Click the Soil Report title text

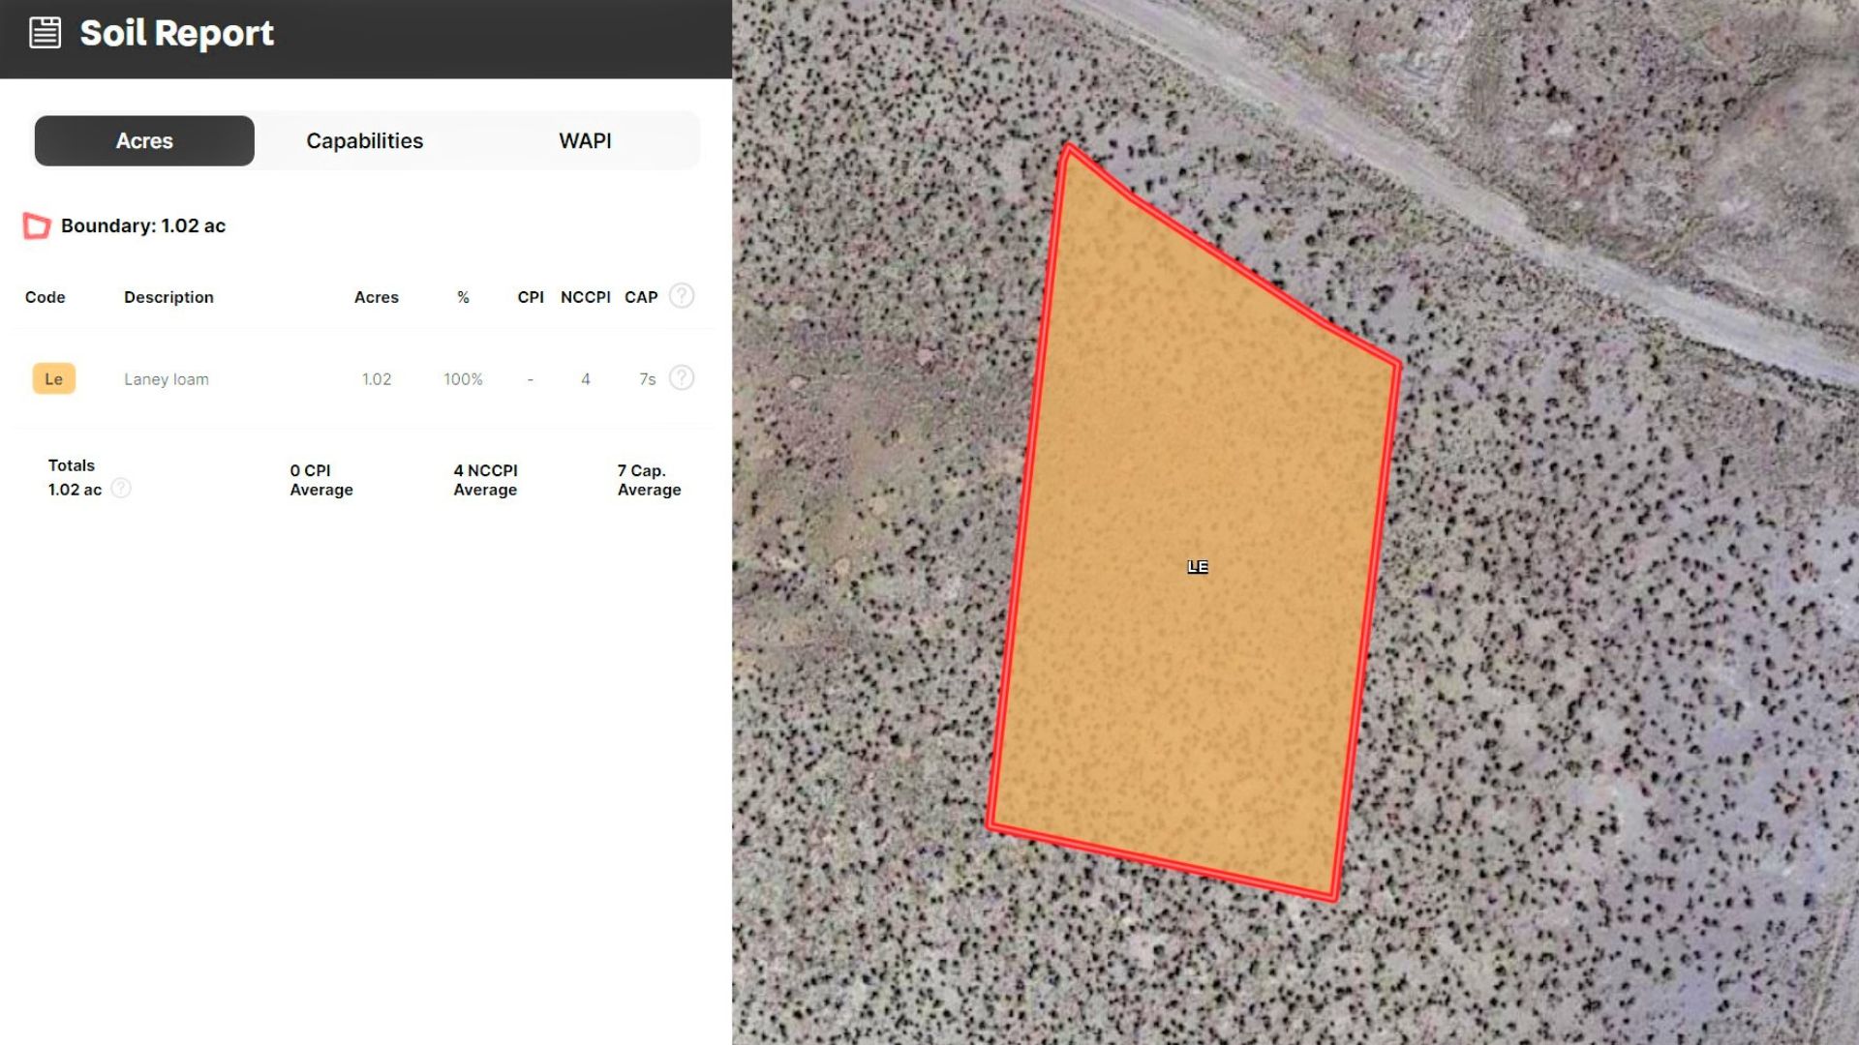click(x=176, y=34)
